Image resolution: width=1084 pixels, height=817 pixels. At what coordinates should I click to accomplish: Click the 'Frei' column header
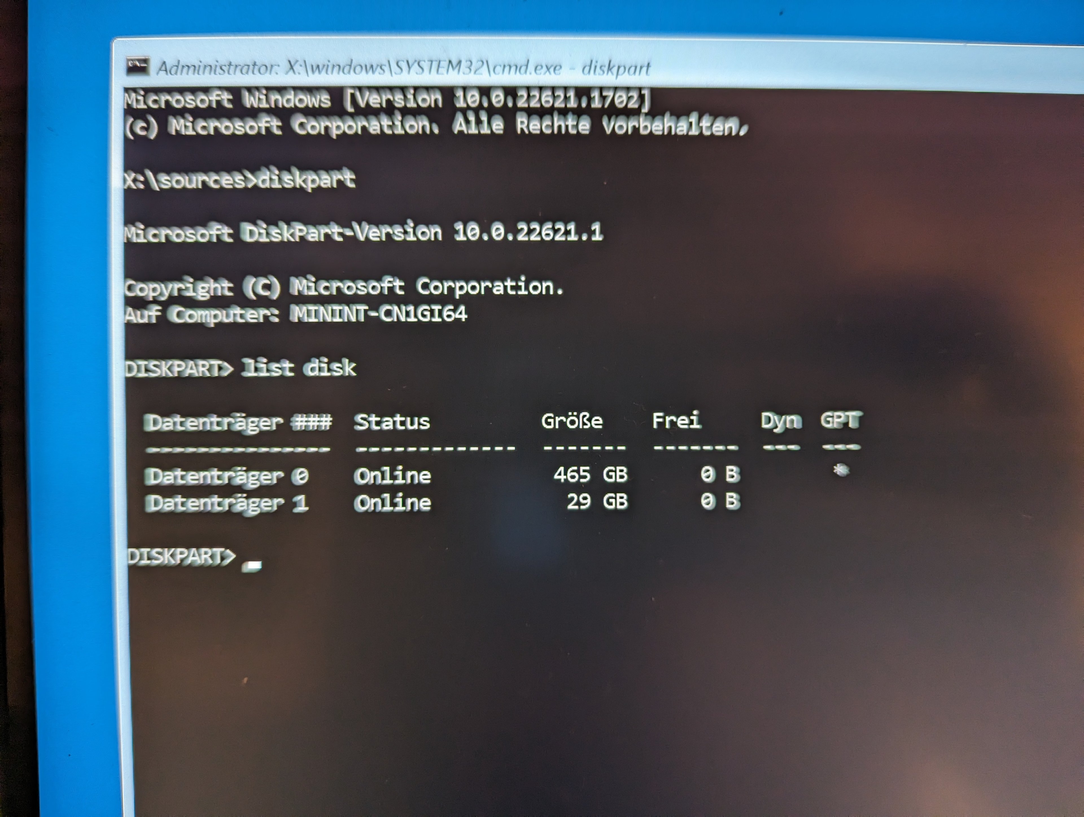pyautogui.click(x=676, y=420)
